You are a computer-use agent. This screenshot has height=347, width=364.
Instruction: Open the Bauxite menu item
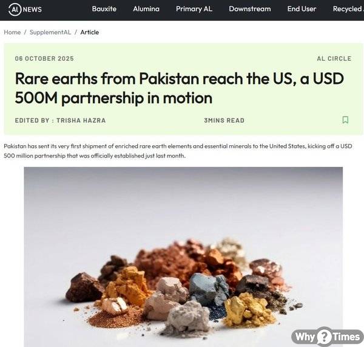104,9
